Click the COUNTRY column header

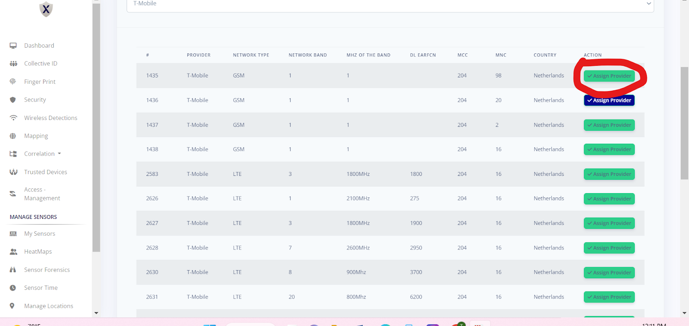click(x=545, y=55)
